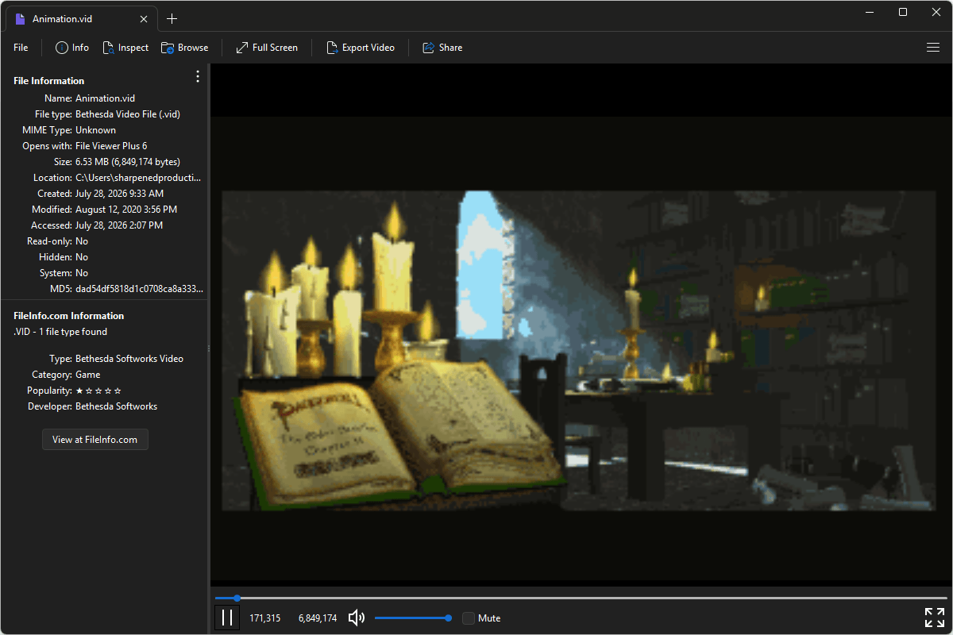Click Category value Game
The height and width of the screenshot is (635, 953).
pos(88,375)
